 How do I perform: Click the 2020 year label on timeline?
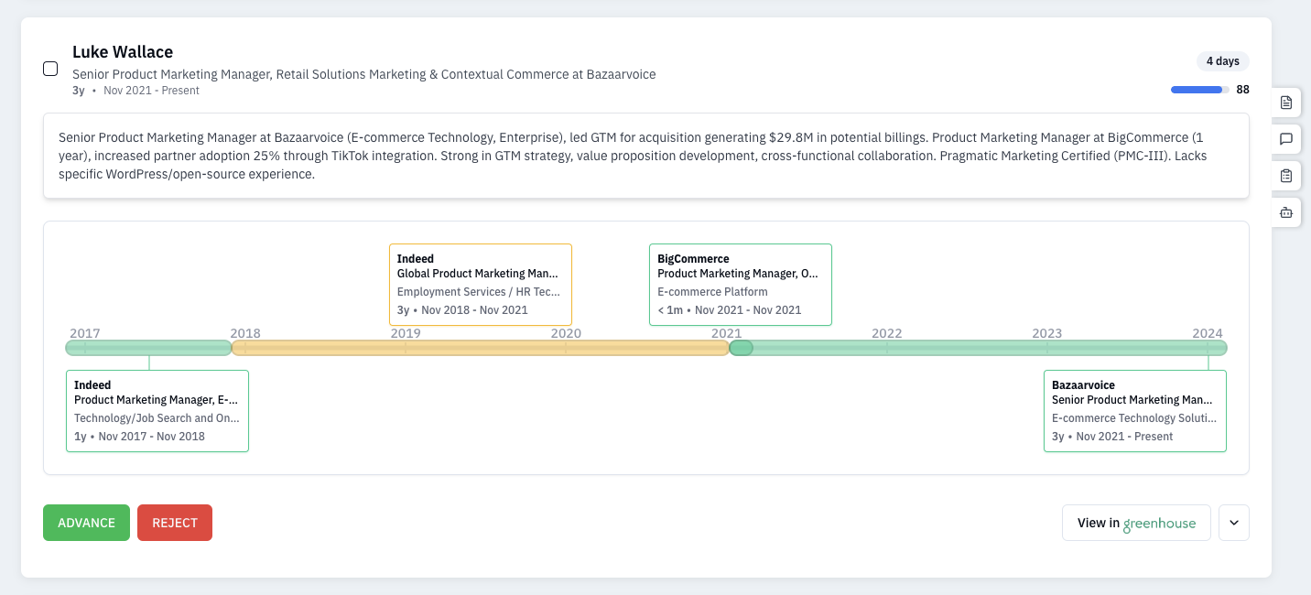tap(566, 333)
